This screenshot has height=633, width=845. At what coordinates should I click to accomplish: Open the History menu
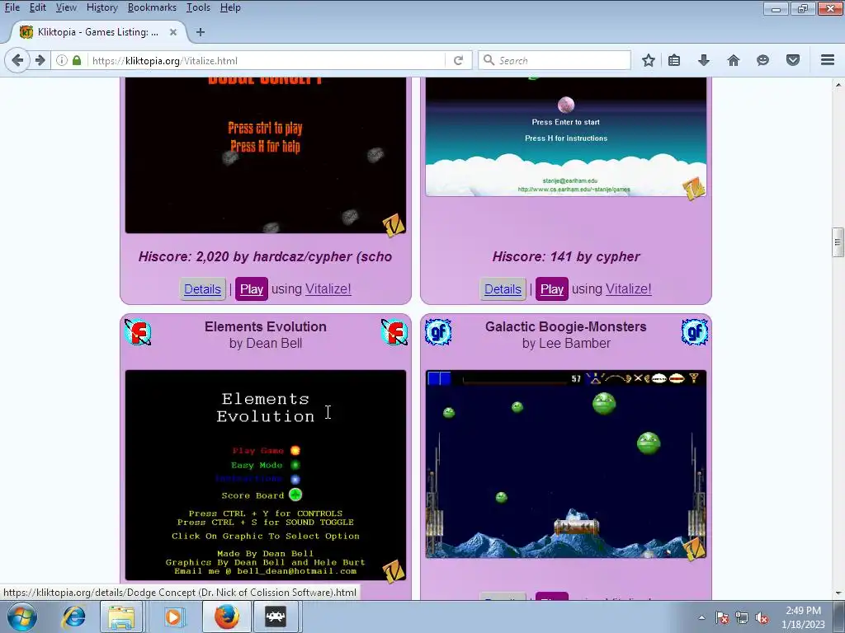[101, 7]
